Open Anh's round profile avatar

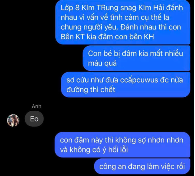13,121
